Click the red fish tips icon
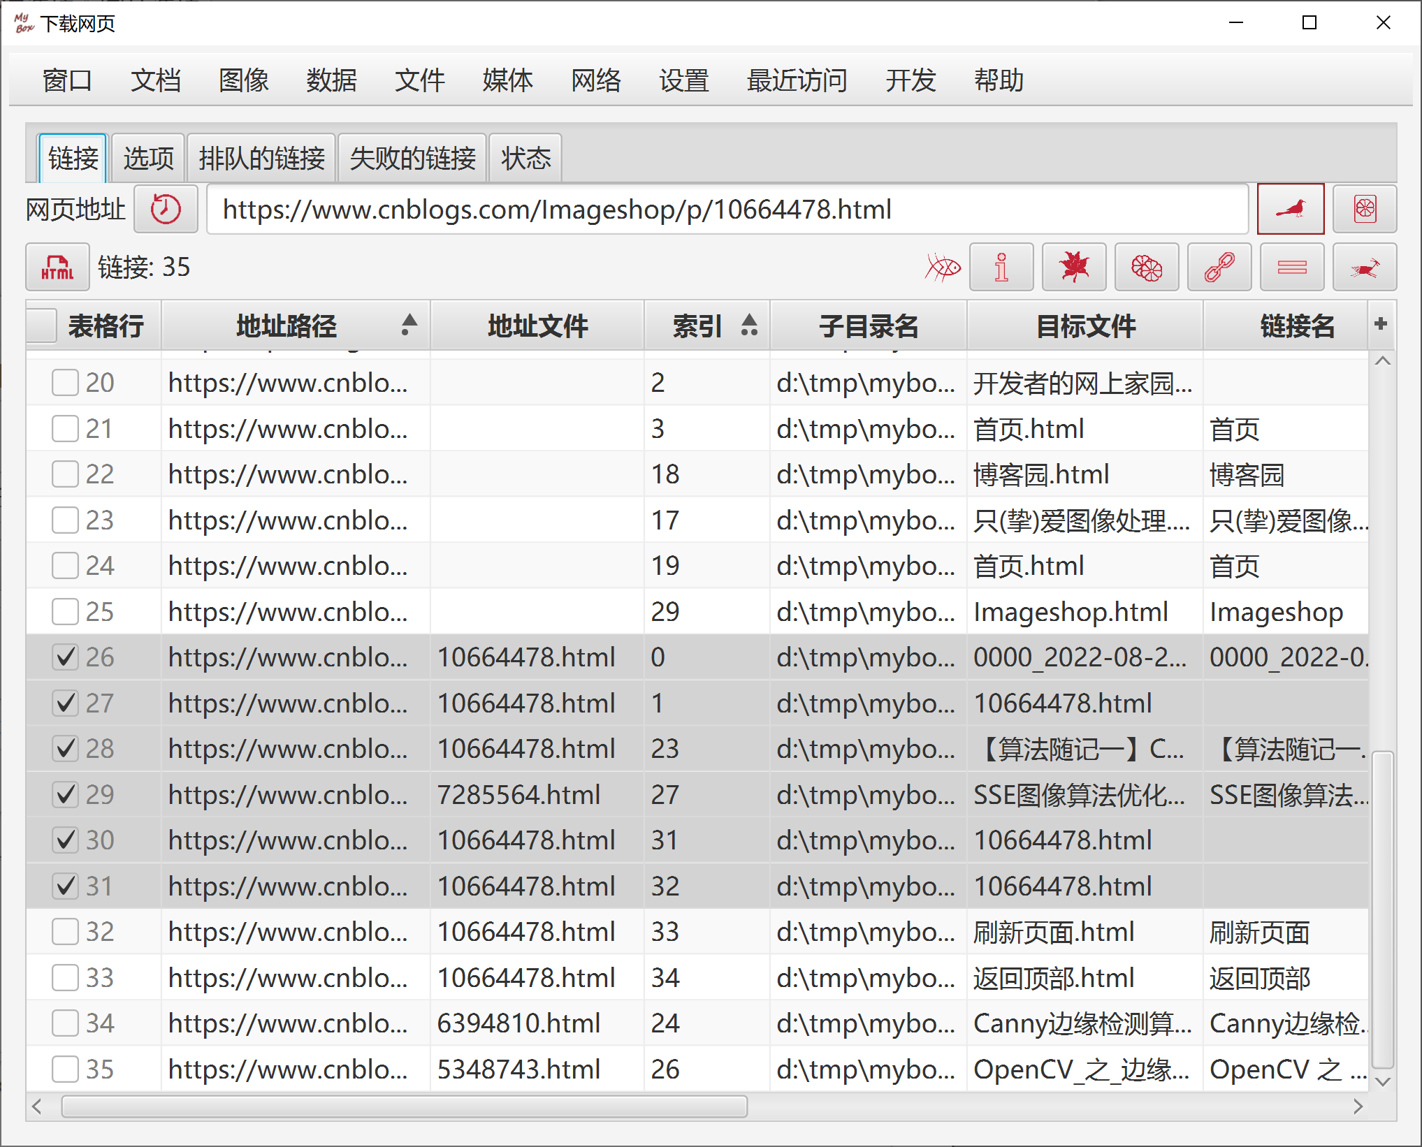This screenshot has height=1147, width=1422. pyautogui.click(x=943, y=267)
